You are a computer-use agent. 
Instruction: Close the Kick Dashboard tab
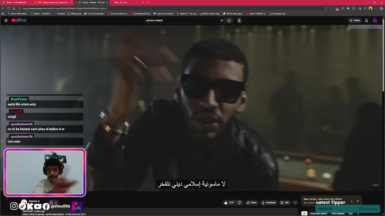tap(35, 2)
